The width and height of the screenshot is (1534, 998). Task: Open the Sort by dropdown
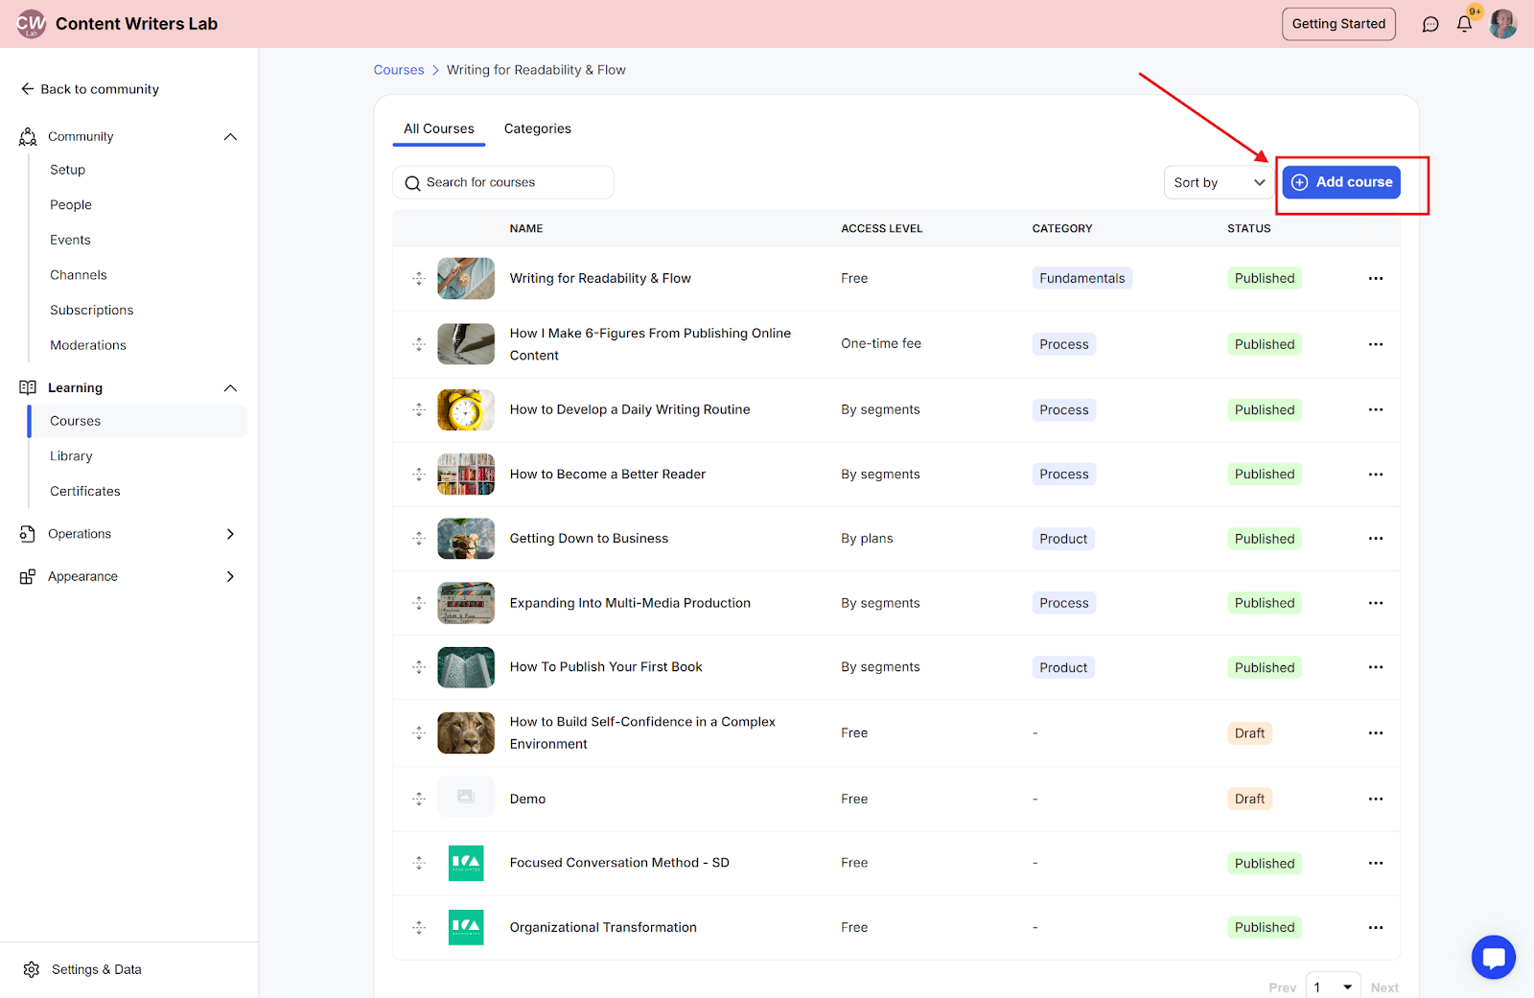1219,182
